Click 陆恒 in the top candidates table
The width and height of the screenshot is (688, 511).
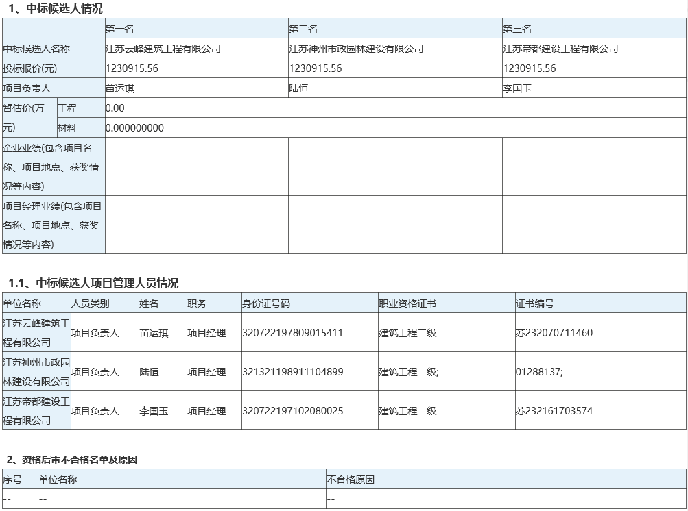click(298, 88)
